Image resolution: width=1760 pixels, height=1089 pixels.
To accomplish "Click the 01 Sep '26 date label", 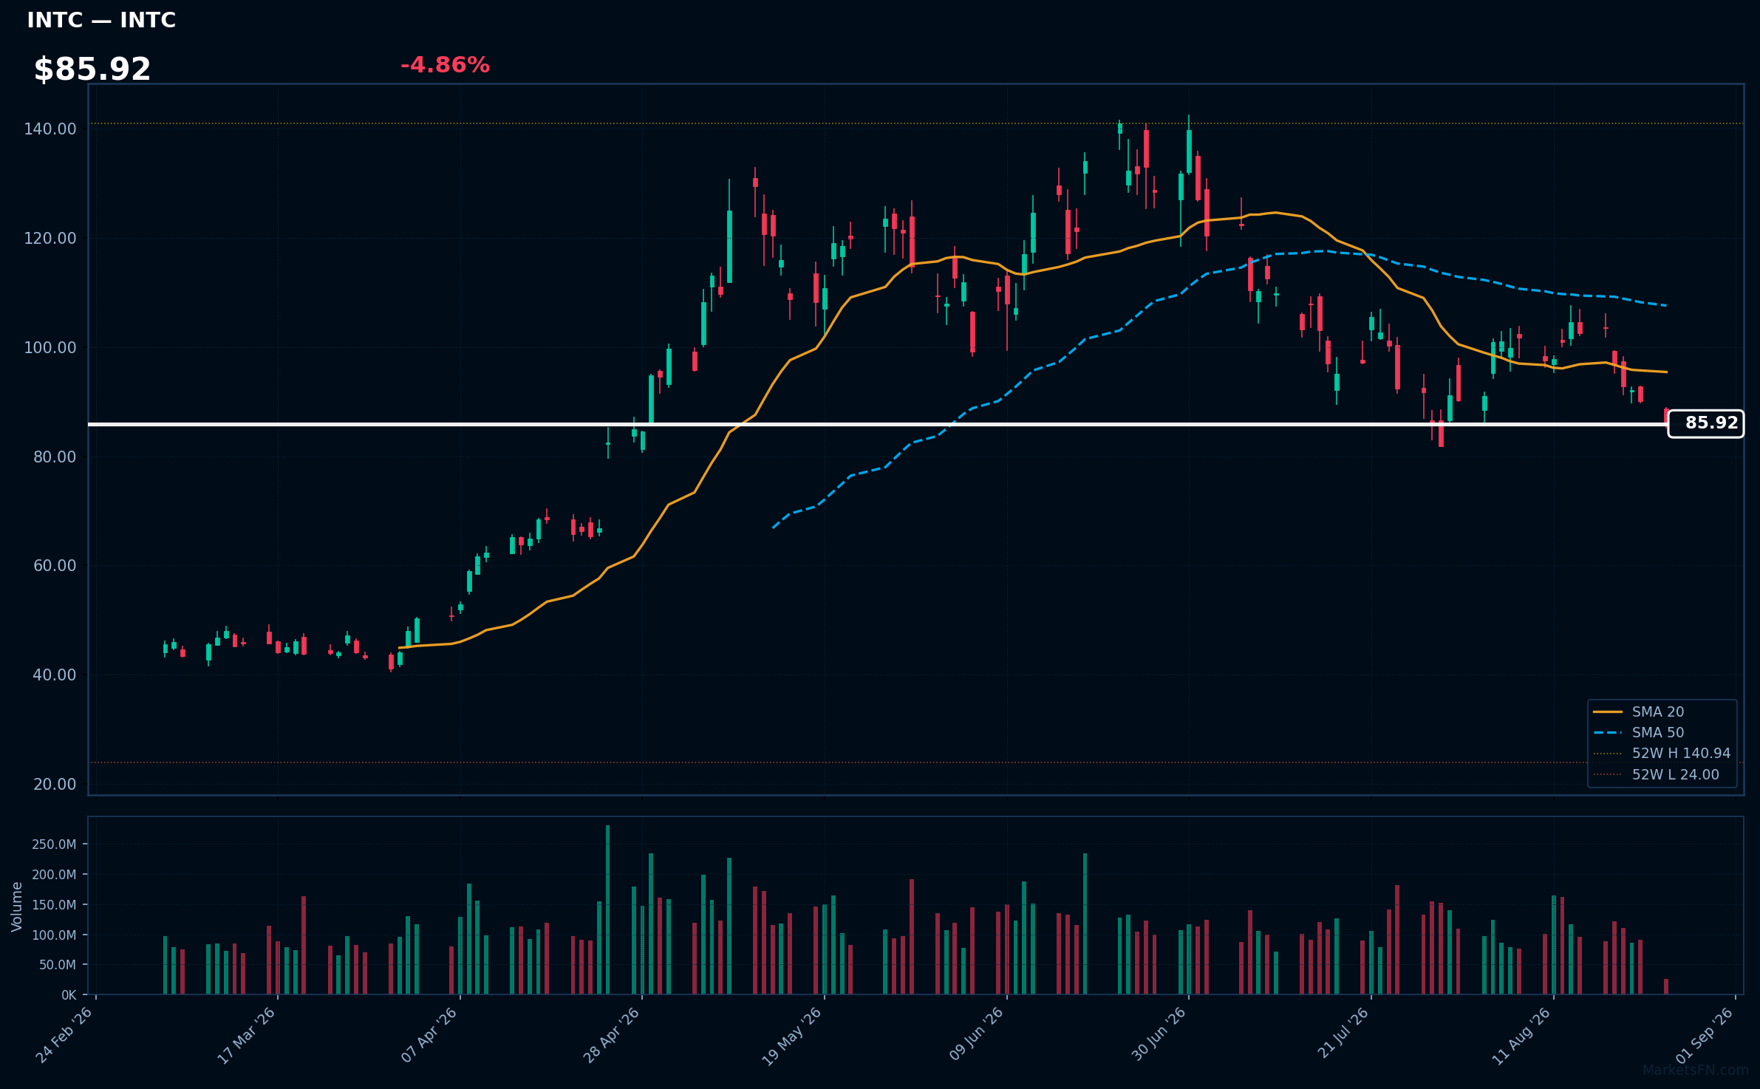I will (1704, 1035).
